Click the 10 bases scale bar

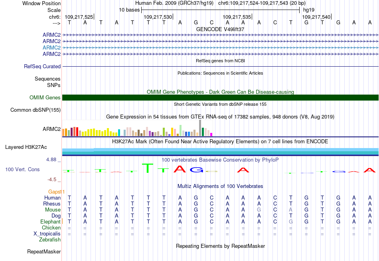tap(221, 10)
